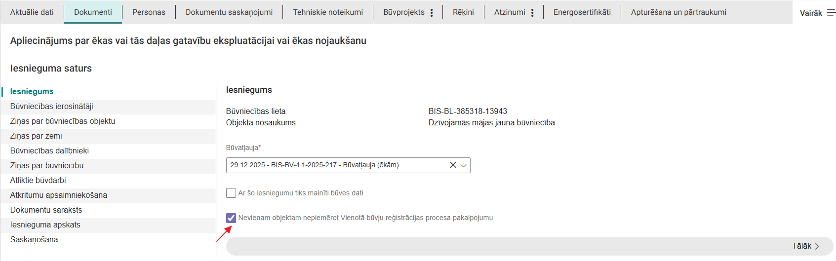Viewport: 836px width, 261px height.
Task: Navigate to Dokumentu saraksts section
Action: point(46,210)
